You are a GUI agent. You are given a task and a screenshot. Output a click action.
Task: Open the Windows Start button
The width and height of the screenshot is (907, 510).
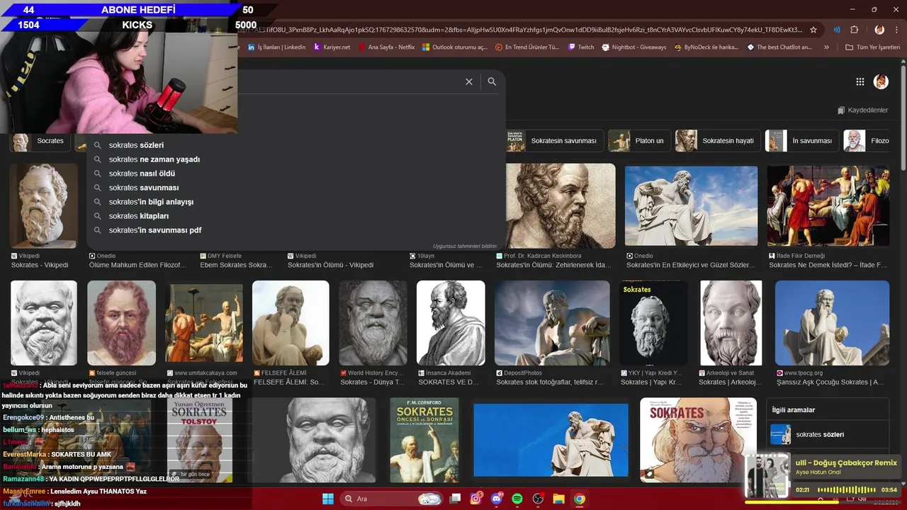(328, 499)
